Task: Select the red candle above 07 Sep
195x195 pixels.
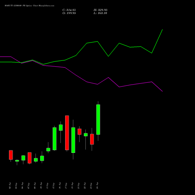Action: click(x=30, y=158)
